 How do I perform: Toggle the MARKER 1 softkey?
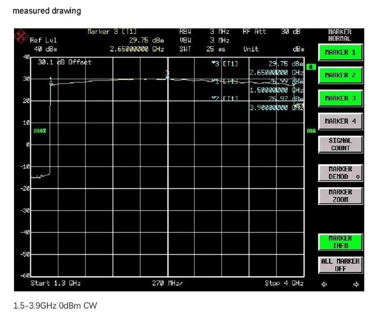click(x=340, y=52)
